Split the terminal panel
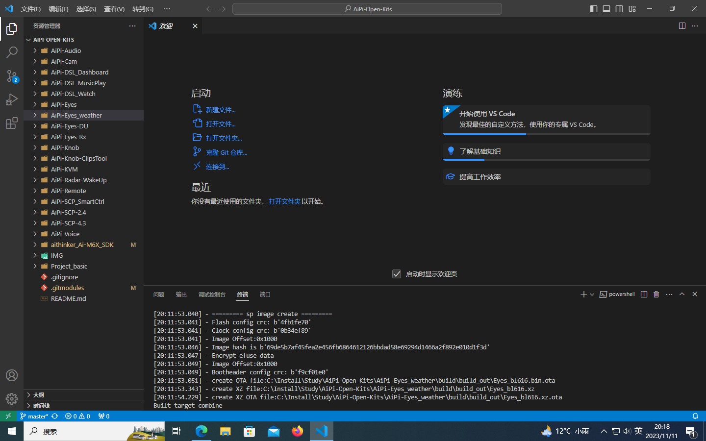Viewport: 706px width, 441px height. point(644,294)
